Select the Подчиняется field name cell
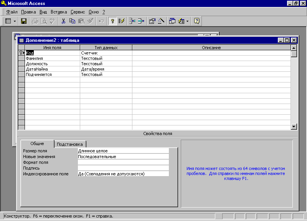Viewport: 307px width, 221px height. pyautogui.click(x=52, y=74)
